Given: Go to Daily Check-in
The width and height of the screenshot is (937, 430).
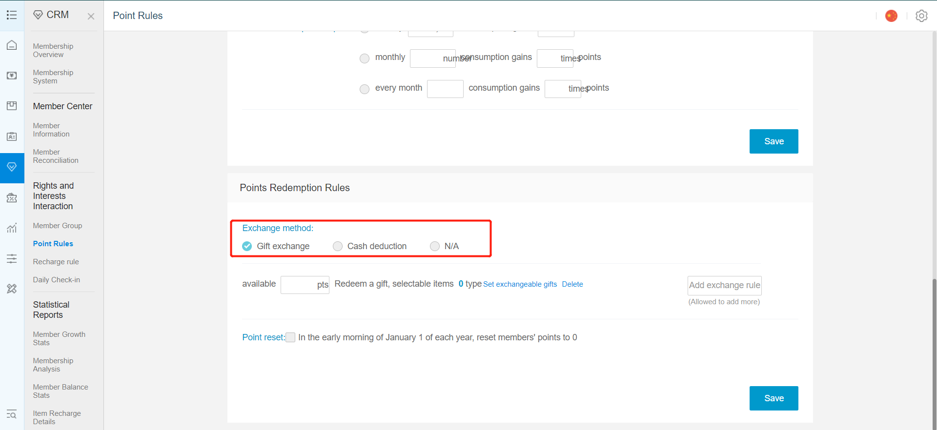Looking at the screenshot, I should pos(57,280).
